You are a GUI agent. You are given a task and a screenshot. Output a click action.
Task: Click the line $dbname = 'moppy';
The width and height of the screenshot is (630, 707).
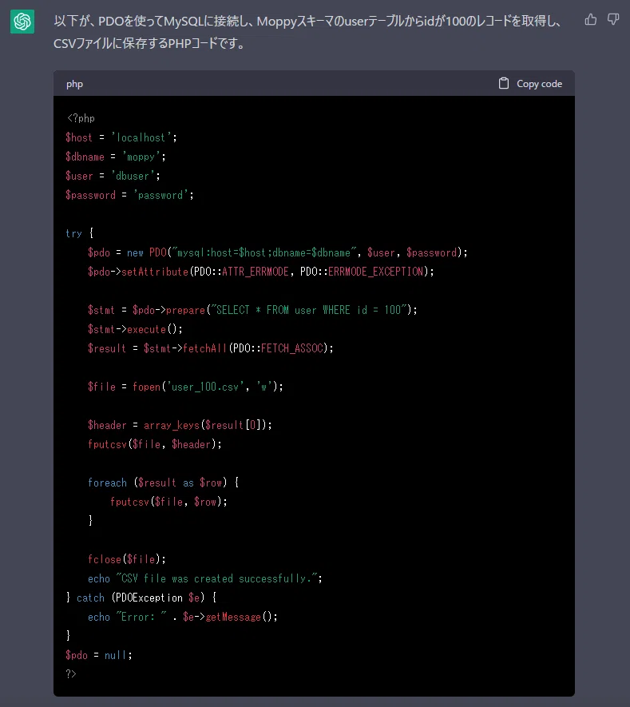116,157
